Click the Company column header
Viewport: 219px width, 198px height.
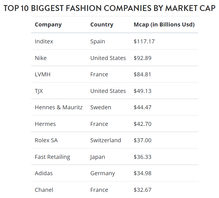tap(48, 25)
